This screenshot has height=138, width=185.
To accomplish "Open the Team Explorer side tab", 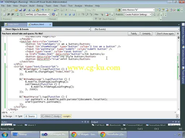I will 183,75.
